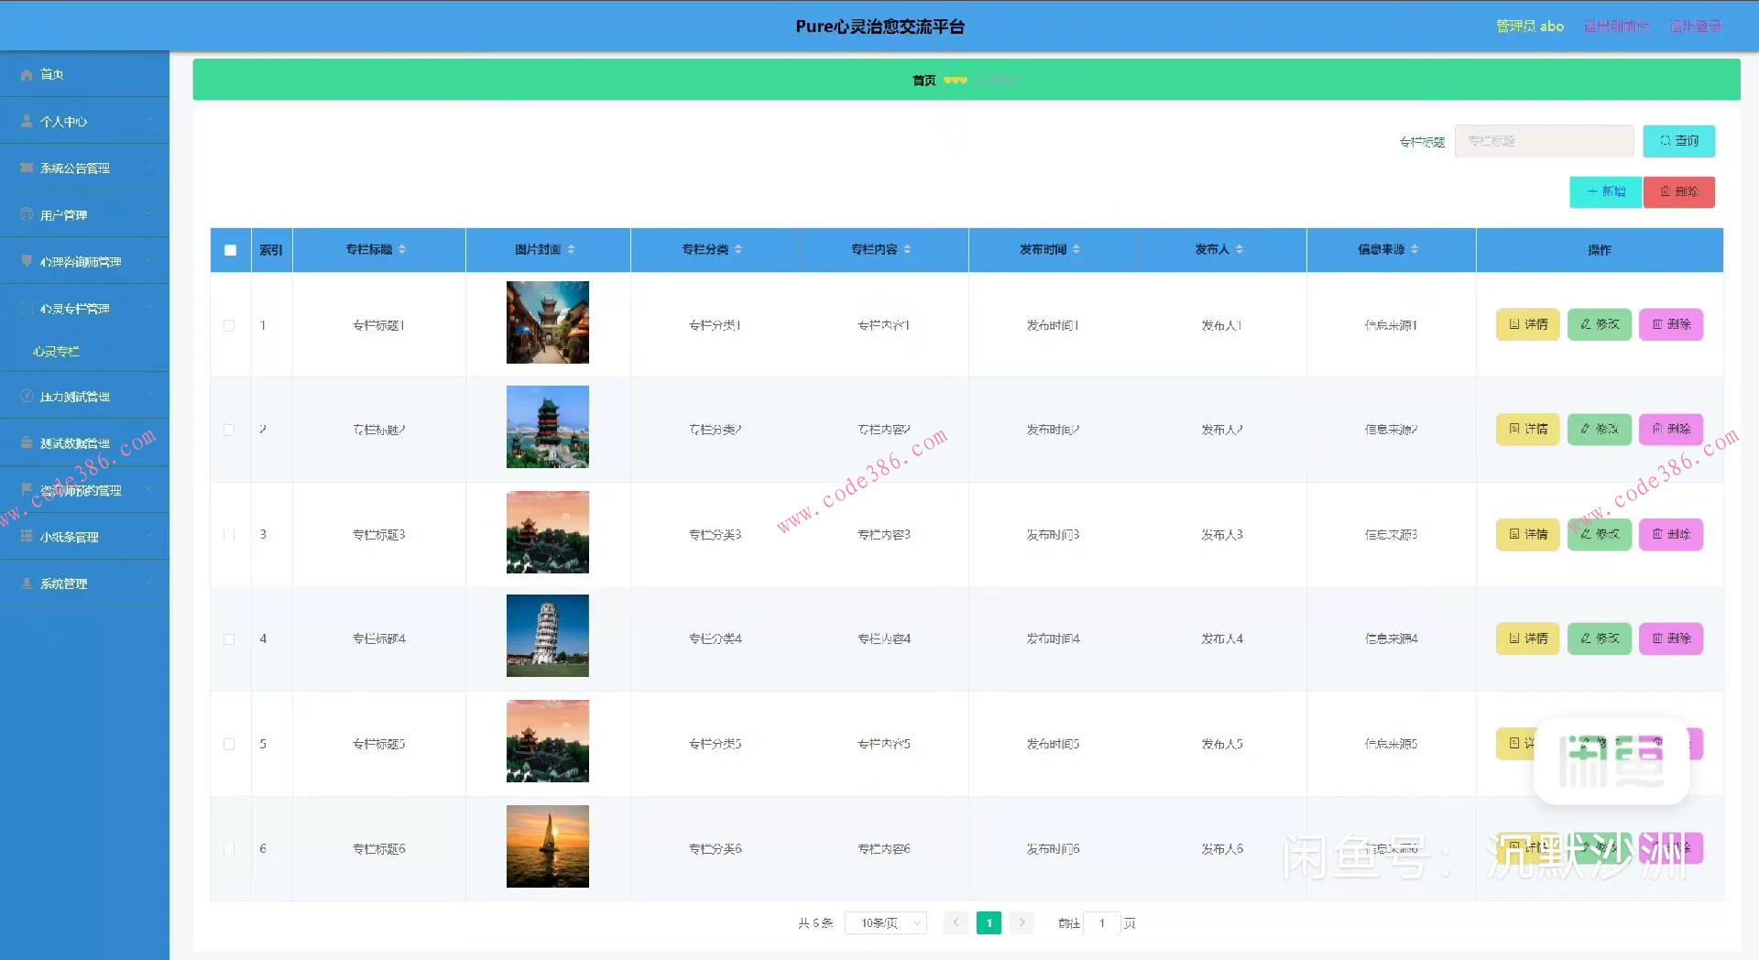
Task: Click the sort arrows on 信息来源 column
Action: coord(1415,249)
